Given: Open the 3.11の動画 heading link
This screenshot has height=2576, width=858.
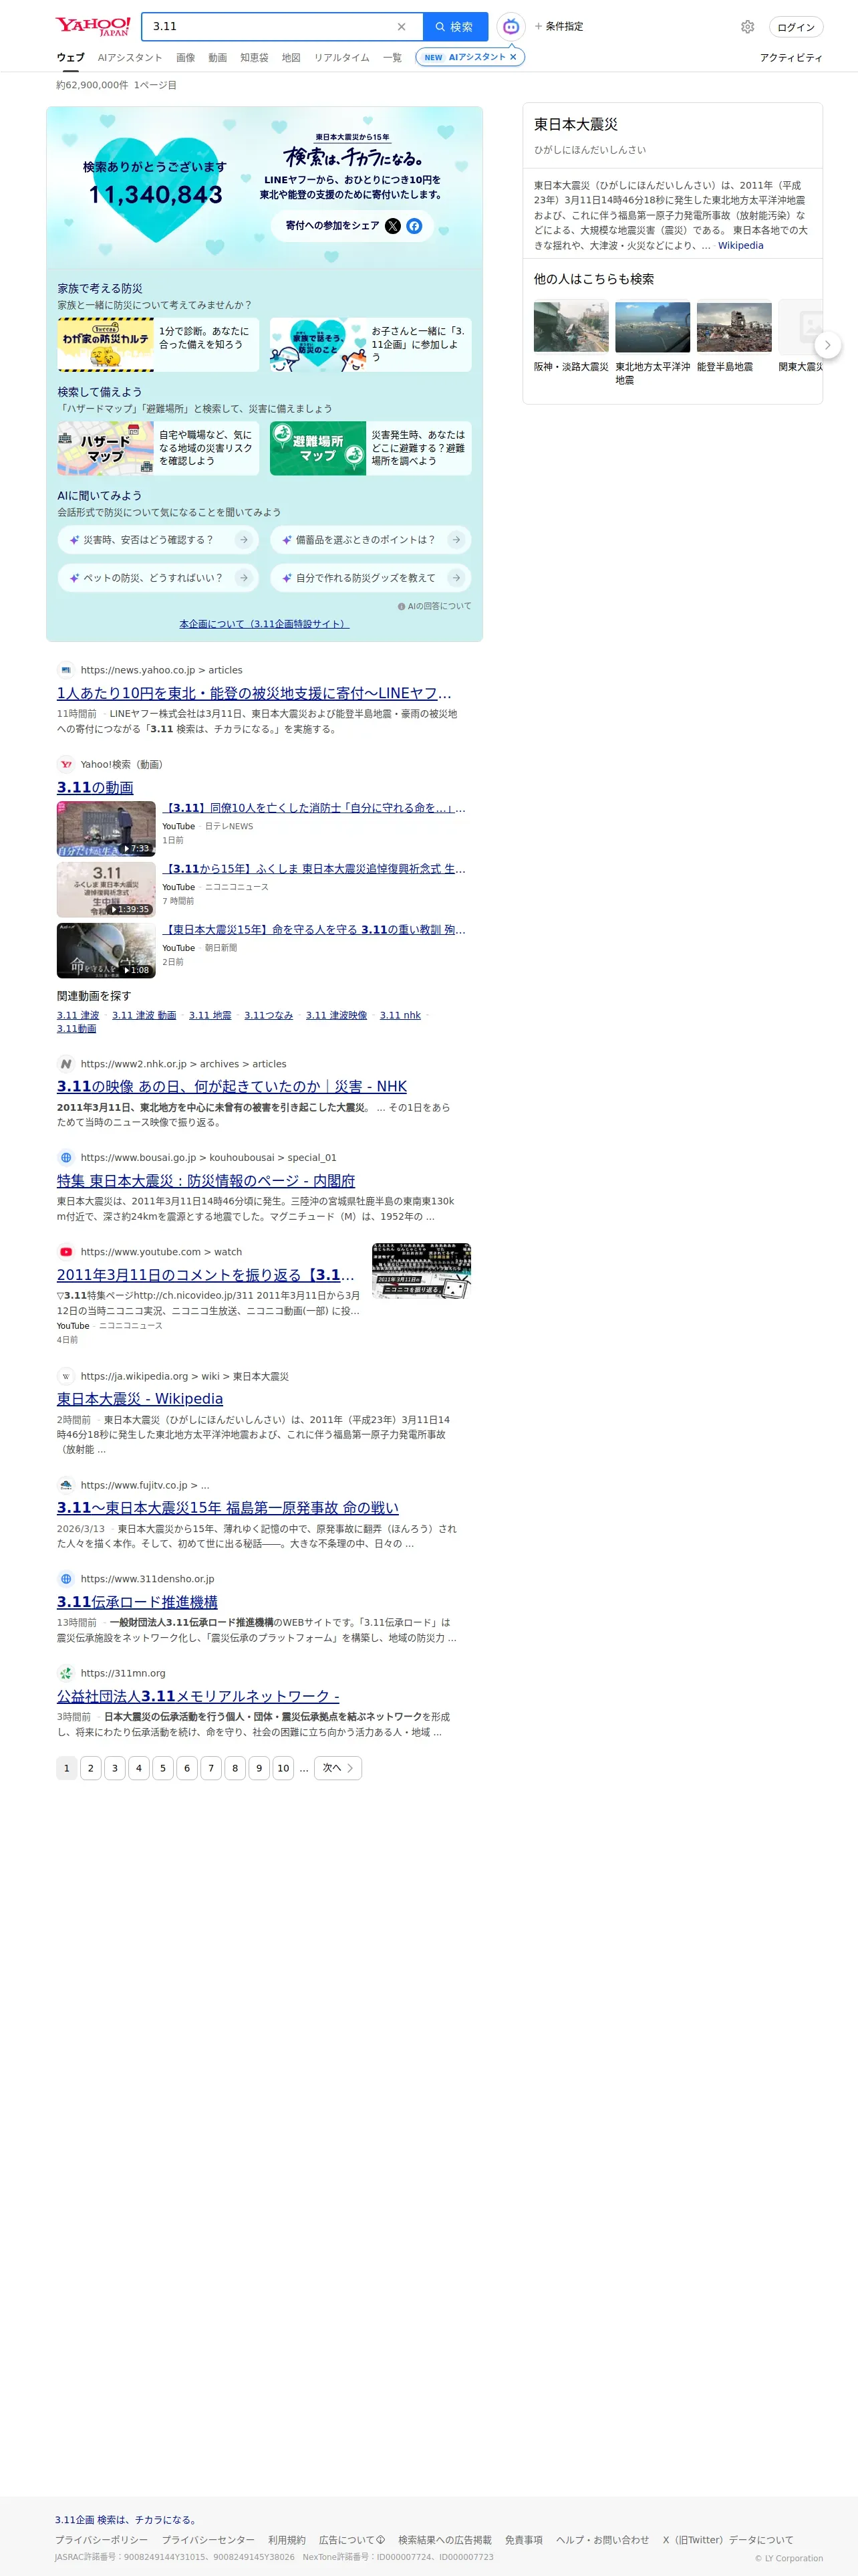Looking at the screenshot, I should click(95, 788).
